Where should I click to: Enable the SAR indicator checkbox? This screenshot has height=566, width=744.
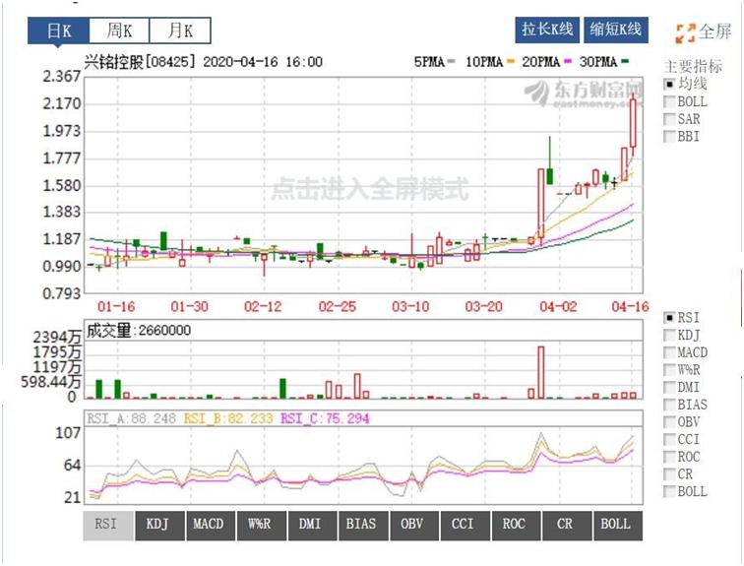point(669,119)
